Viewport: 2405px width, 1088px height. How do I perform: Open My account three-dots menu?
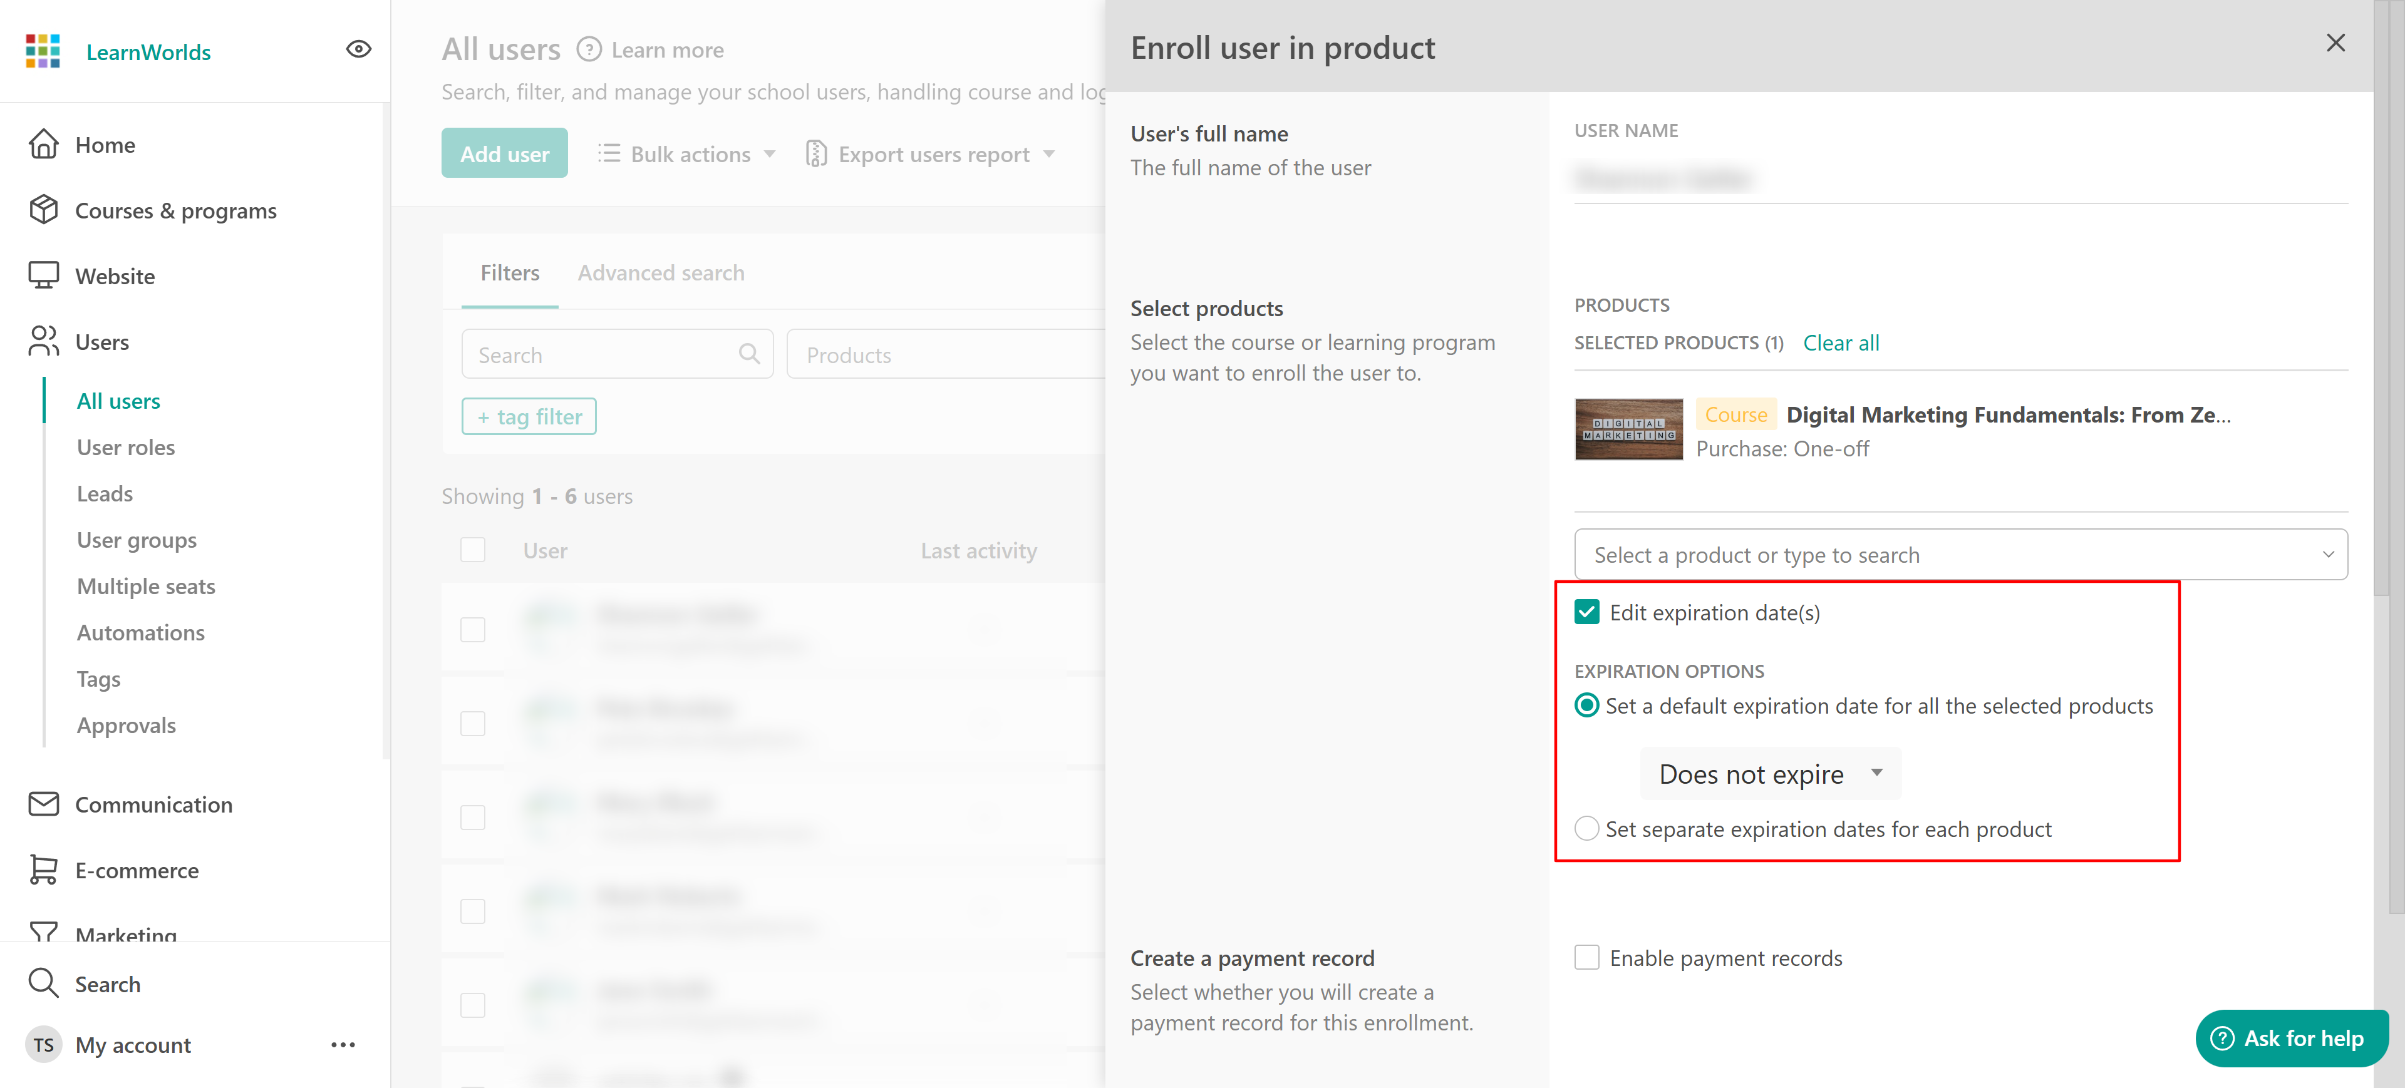pos(343,1044)
